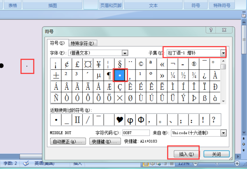Open the 字体 font dropdown
Viewport: 247px width, 169px height.
[124, 53]
